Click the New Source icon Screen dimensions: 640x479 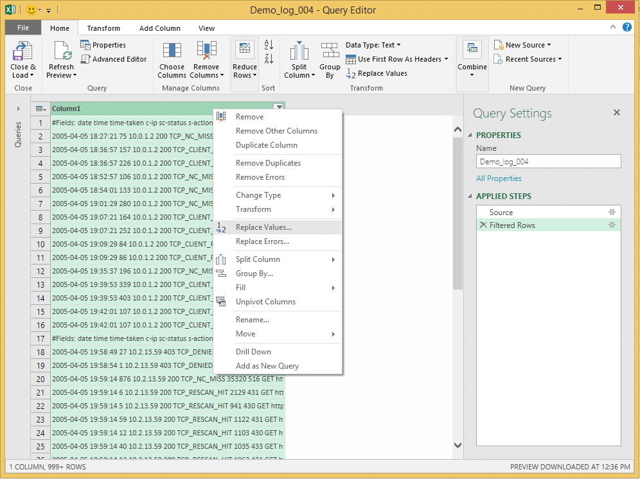tap(497, 44)
